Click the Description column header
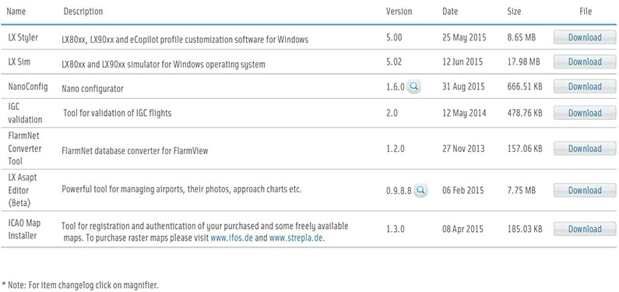This screenshot has height=292, width=619. click(83, 12)
